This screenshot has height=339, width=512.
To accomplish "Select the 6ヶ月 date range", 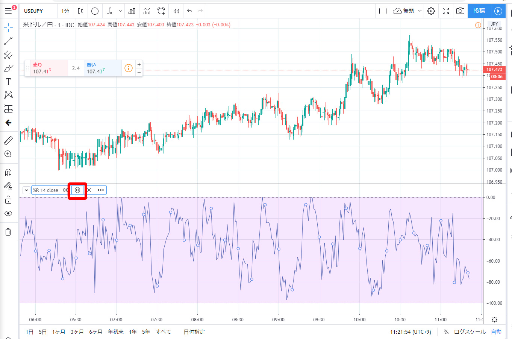I will tap(95, 332).
